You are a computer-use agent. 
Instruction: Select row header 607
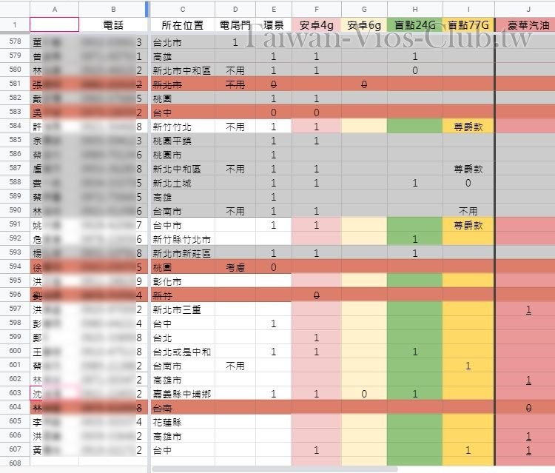pos(15,449)
